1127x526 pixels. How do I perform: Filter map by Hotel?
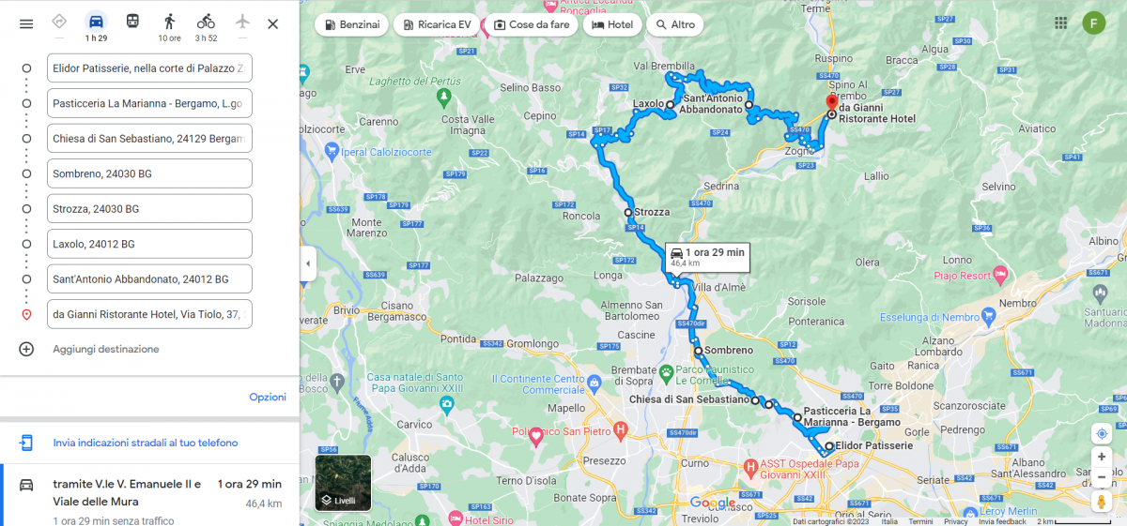[x=612, y=24]
